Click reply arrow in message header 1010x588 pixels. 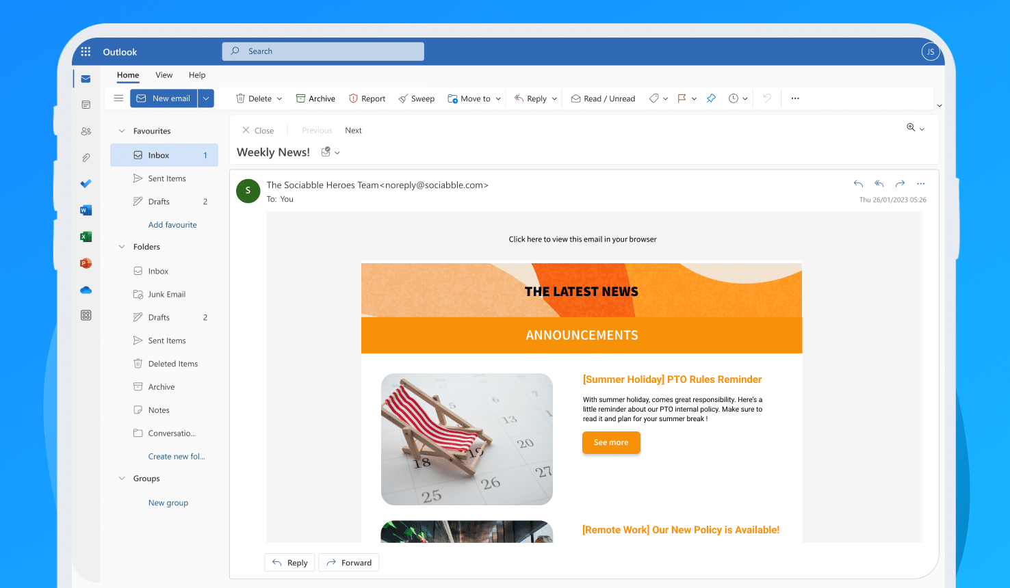[858, 183]
